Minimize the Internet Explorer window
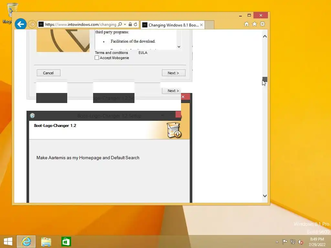331x248 pixels. click(240, 15)
